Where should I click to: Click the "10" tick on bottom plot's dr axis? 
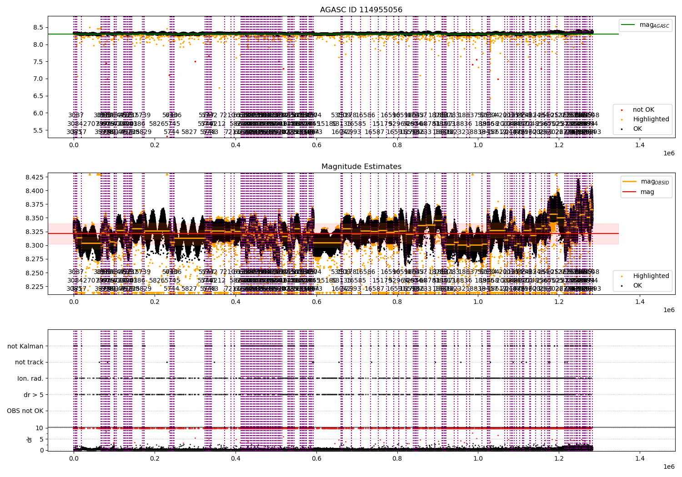40,428
